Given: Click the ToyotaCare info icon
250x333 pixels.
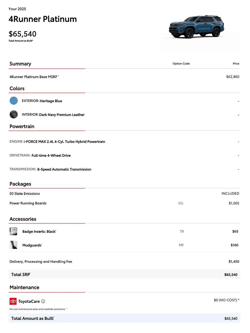Looking at the screenshot, I should coord(43,301).
